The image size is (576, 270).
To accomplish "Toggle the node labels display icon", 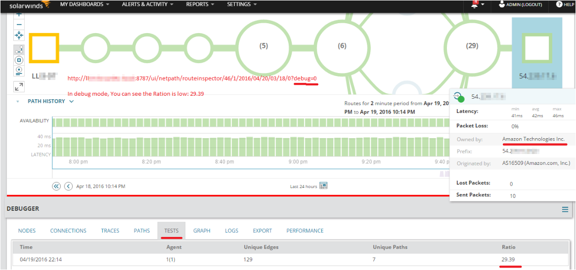I will tap(19, 70).
